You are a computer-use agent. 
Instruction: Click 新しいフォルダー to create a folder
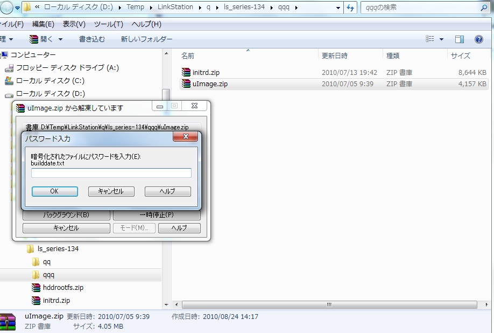coord(147,39)
